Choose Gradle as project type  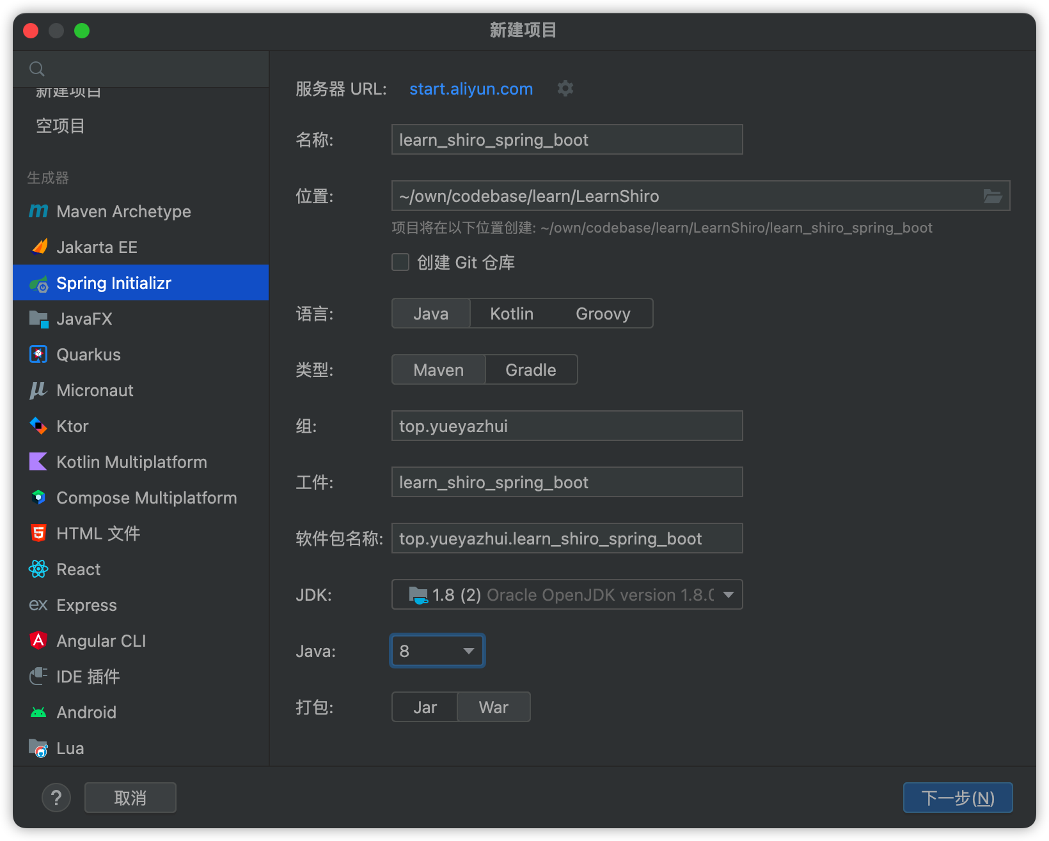point(531,369)
